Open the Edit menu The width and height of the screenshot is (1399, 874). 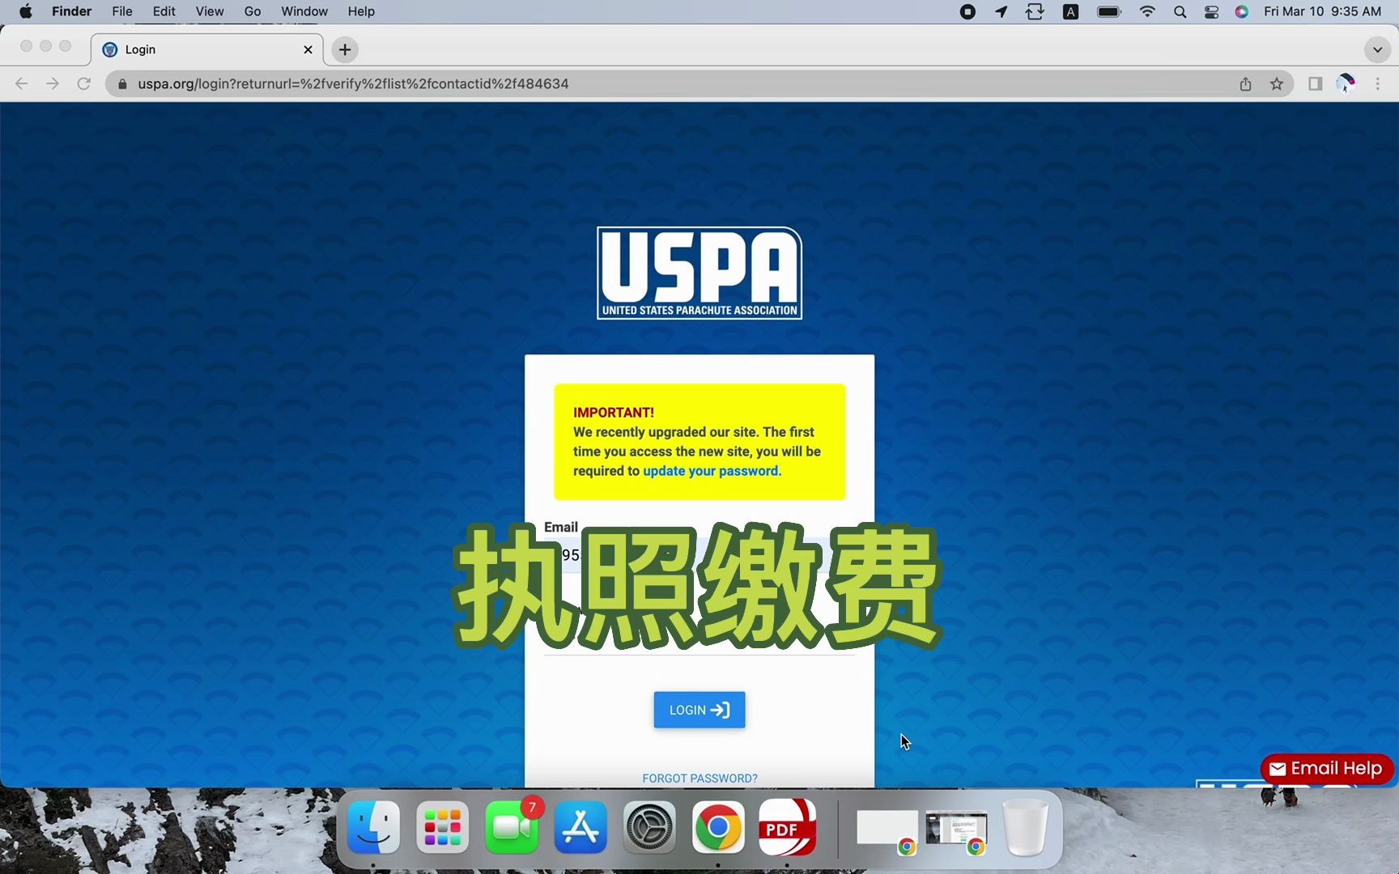click(x=164, y=11)
